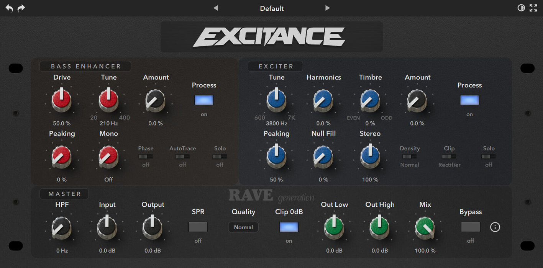This screenshot has height=268, width=543.
Task: Toggle the Clip Rectifier switch
Action: point(449,156)
